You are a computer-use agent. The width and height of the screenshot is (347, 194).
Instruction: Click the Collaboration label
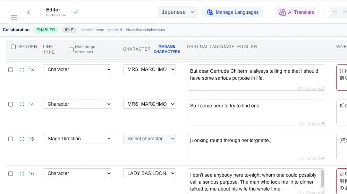point(16,29)
